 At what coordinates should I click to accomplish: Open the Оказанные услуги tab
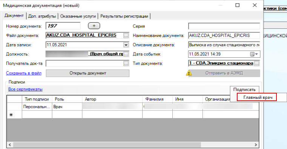click(x=78, y=16)
